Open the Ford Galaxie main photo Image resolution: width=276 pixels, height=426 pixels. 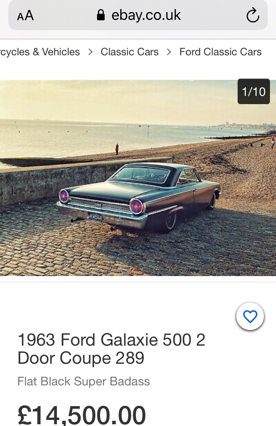click(138, 178)
